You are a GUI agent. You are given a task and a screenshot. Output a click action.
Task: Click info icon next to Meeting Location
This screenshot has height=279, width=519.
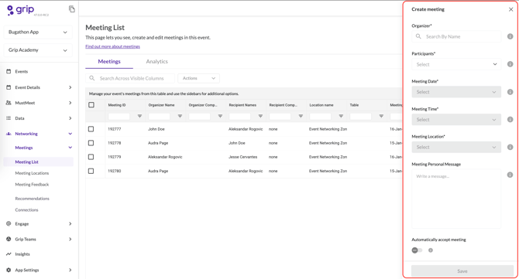[x=510, y=147]
